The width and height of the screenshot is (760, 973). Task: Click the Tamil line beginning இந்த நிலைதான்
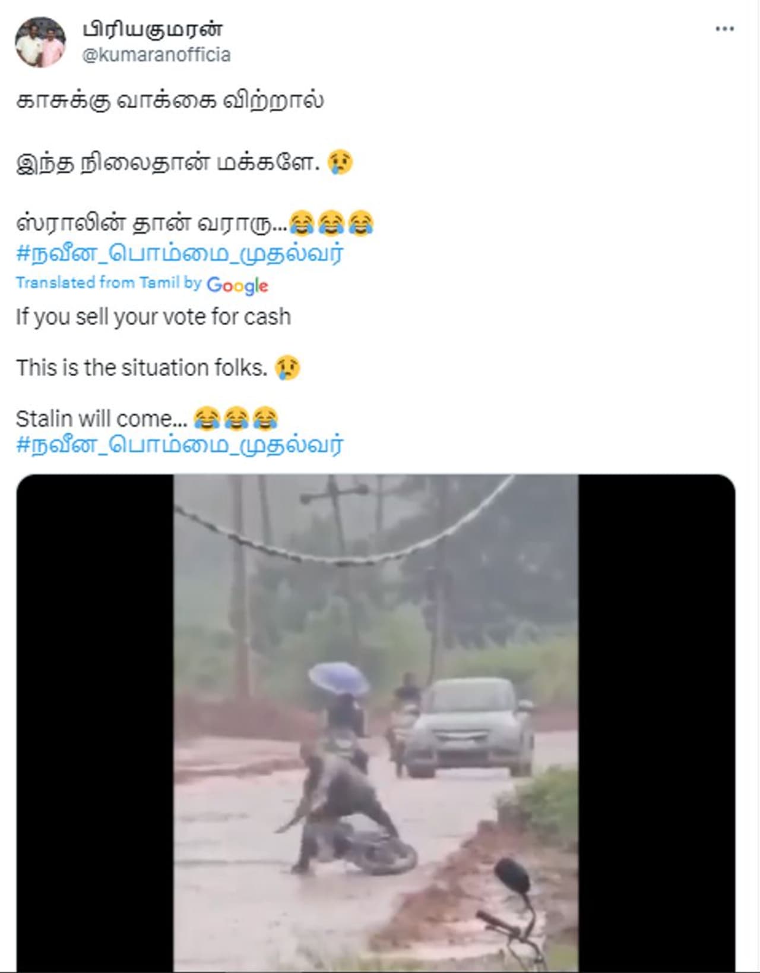click(168, 162)
